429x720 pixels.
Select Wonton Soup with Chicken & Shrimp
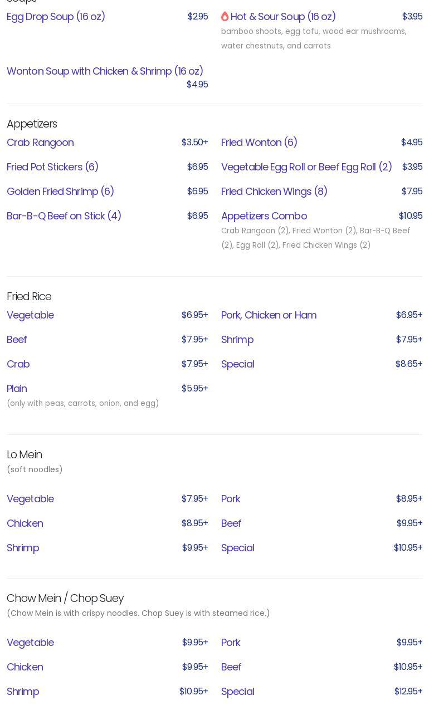105,71
